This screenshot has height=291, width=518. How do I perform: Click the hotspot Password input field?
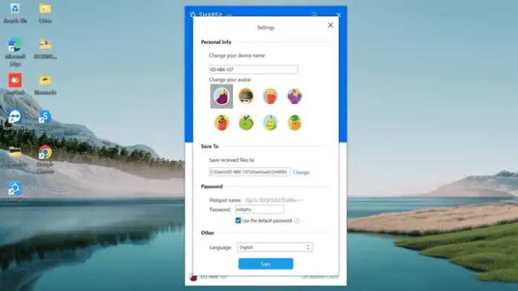(x=259, y=209)
